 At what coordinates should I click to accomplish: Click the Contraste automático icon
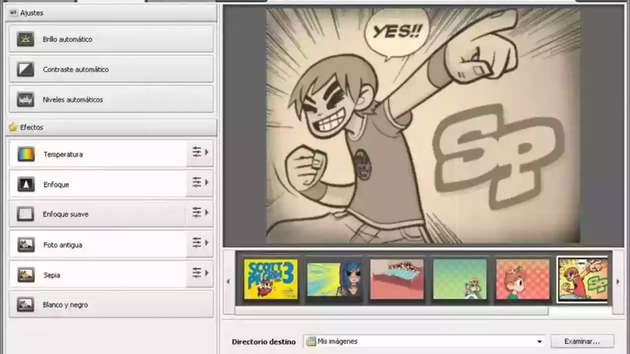pos(26,69)
